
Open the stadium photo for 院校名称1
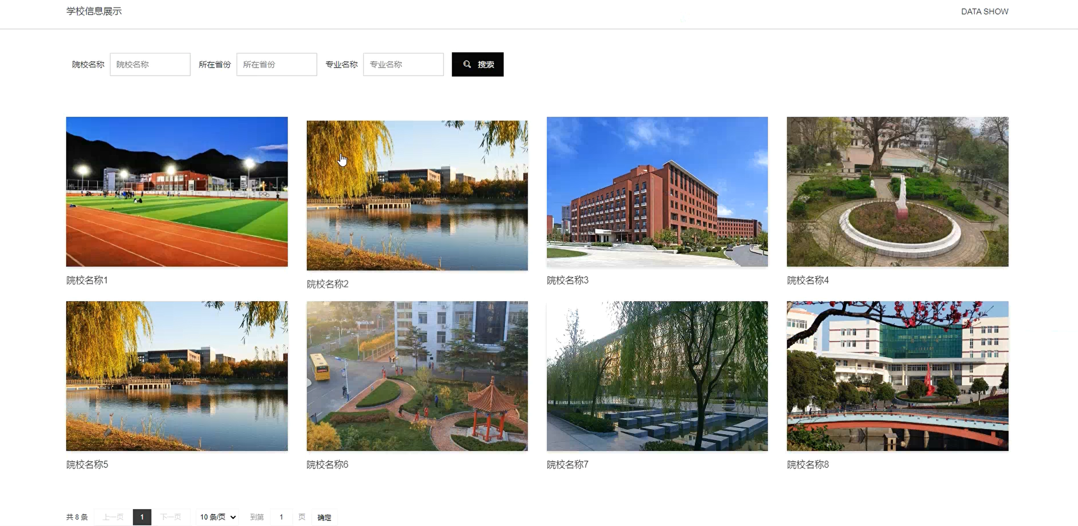click(177, 192)
